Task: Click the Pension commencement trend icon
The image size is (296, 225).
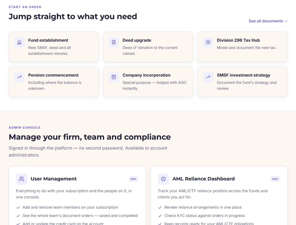Action: pyautogui.click(x=19, y=77)
